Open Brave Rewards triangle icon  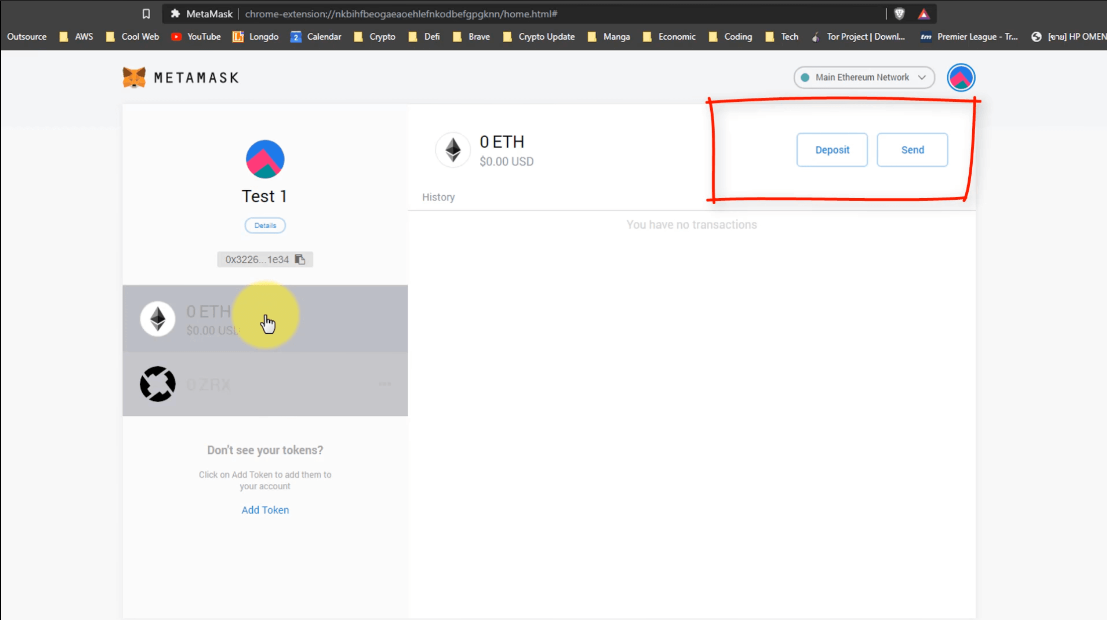click(923, 14)
